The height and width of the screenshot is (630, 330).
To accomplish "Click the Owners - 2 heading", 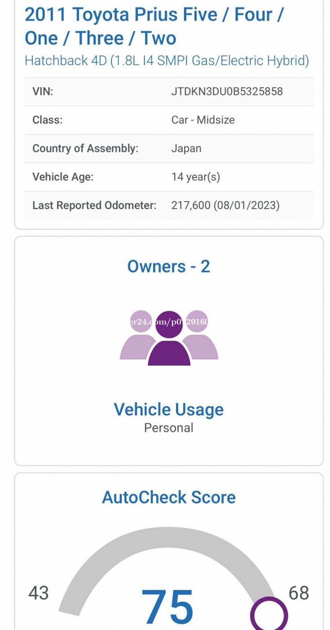I will [x=169, y=266].
